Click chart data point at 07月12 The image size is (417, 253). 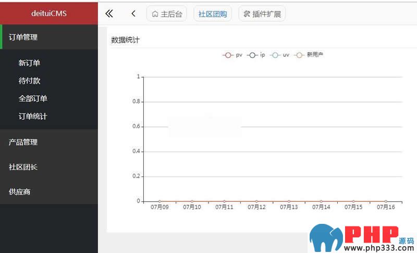pyautogui.click(x=256, y=201)
